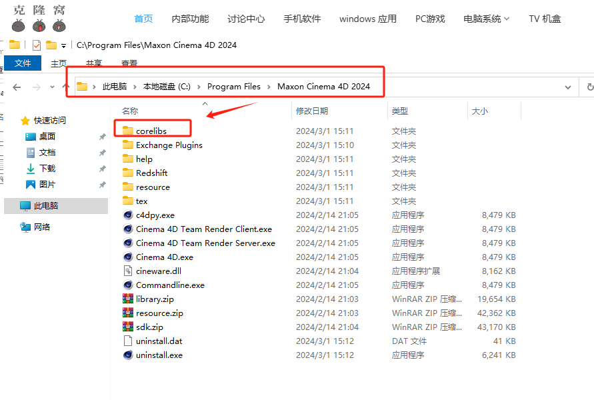Open 手机软件 in site navigation

click(302, 19)
